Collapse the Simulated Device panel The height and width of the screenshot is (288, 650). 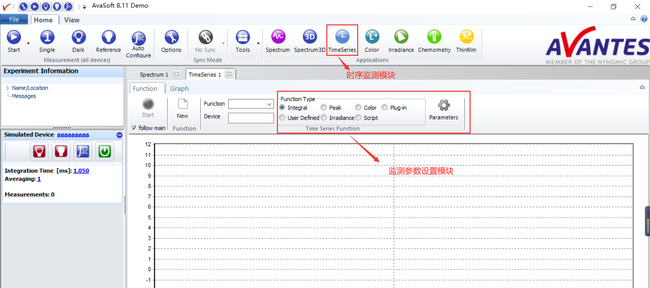tap(119, 135)
